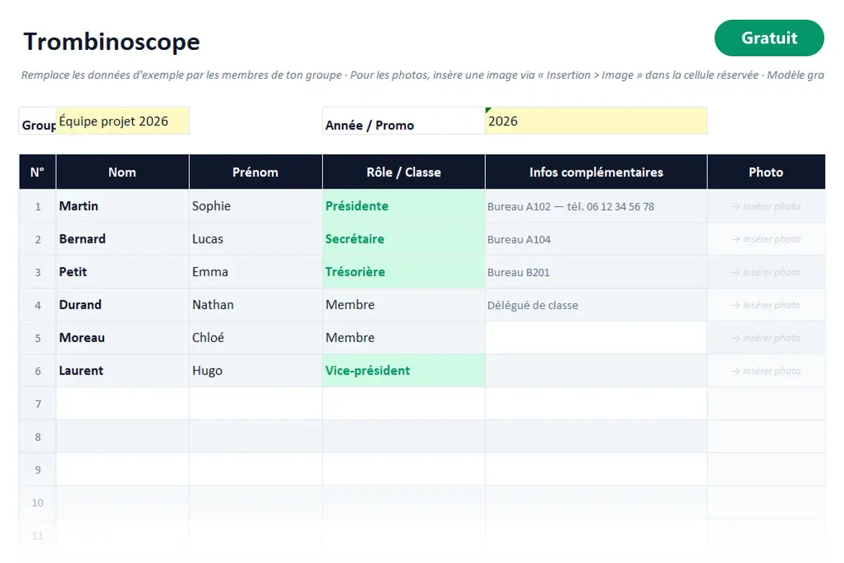This screenshot has height=563, width=844.
Task: Select empty Prénom cell in row 8
Action: pos(255,436)
